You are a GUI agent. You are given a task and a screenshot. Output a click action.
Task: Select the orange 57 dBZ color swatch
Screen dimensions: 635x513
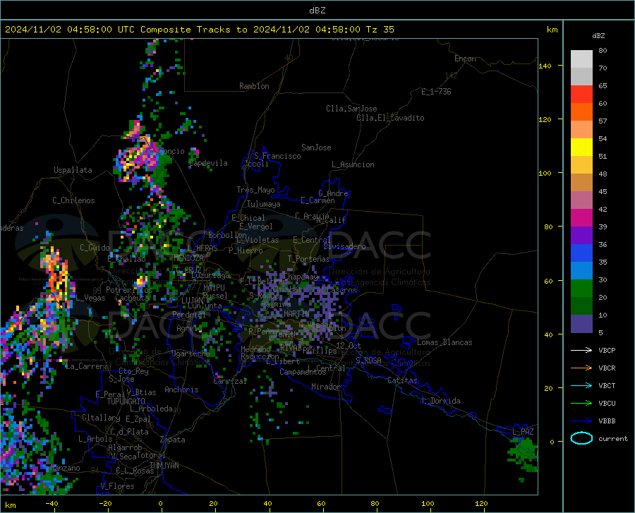581,112
